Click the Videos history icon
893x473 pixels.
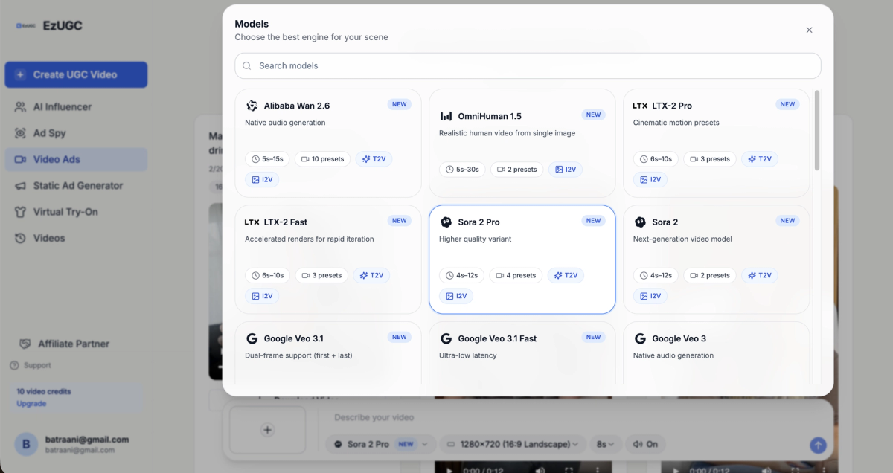[x=20, y=238]
